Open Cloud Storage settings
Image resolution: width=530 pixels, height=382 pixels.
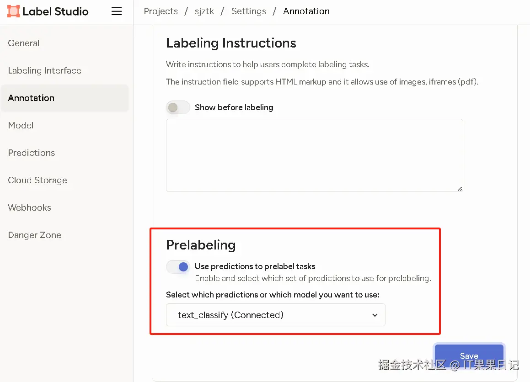point(37,180)
